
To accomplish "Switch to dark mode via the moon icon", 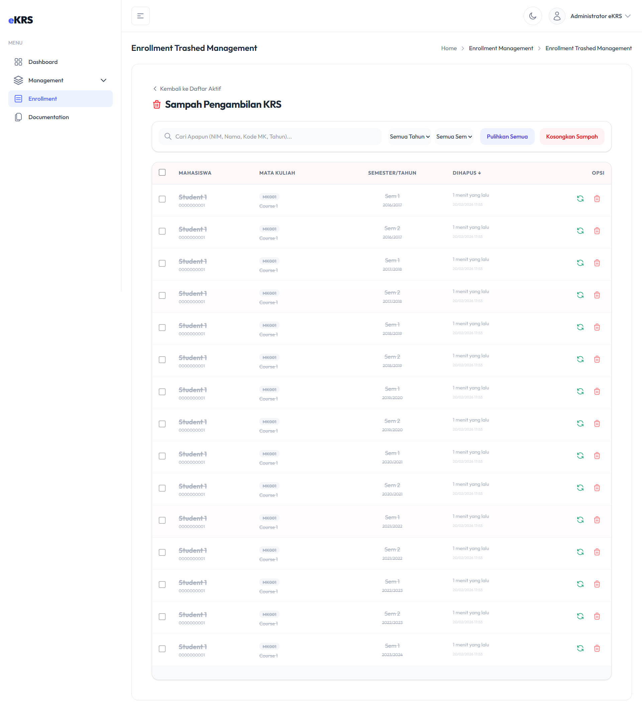I will pyautogui.click(x=533, y=16).
